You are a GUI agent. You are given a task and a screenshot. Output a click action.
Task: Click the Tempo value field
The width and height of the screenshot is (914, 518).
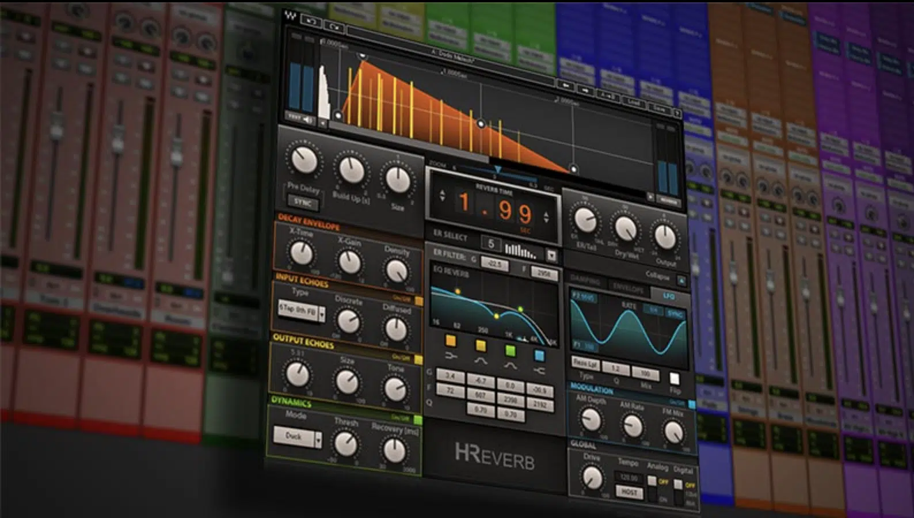[629, 478]
